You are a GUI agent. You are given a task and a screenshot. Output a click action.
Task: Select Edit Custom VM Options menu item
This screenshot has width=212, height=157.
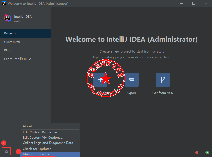click(43, 138)
